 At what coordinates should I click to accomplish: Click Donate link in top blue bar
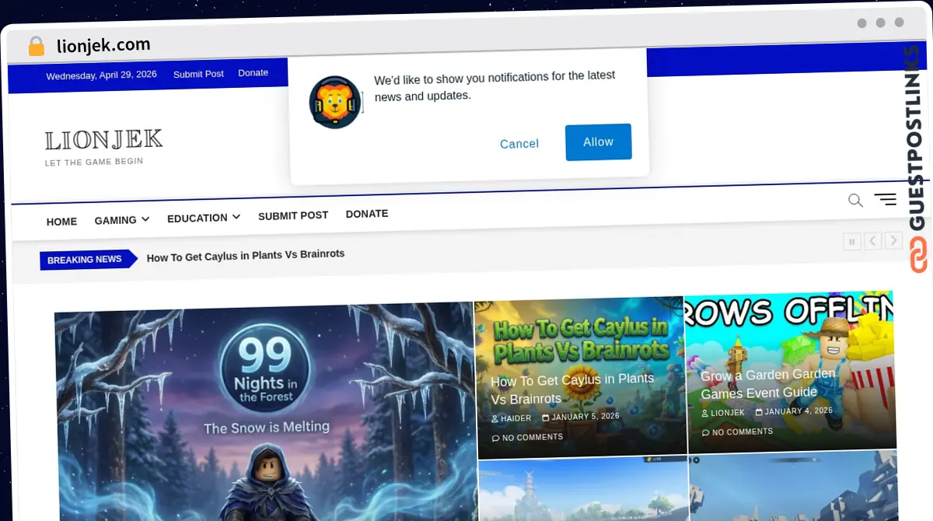pyautogui.click(x=253, y=72)
